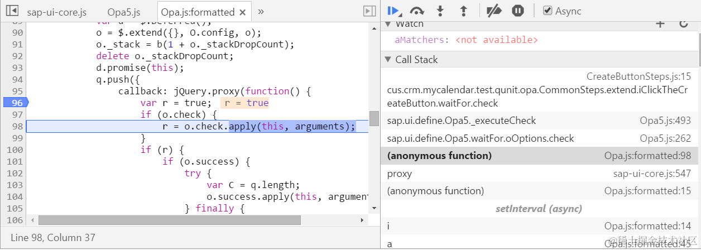Viewport: 701px width, 250px height.
Task: Click the 'd.promise(this);' code line
Action: pos(140,68)
